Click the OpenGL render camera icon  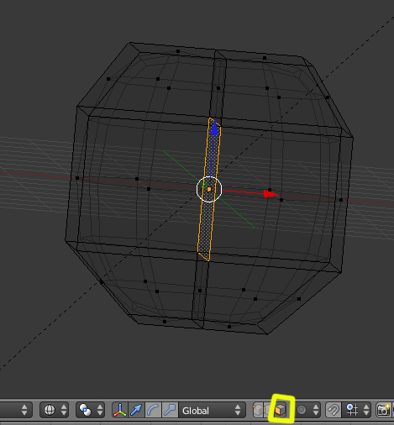coord(383,410)
